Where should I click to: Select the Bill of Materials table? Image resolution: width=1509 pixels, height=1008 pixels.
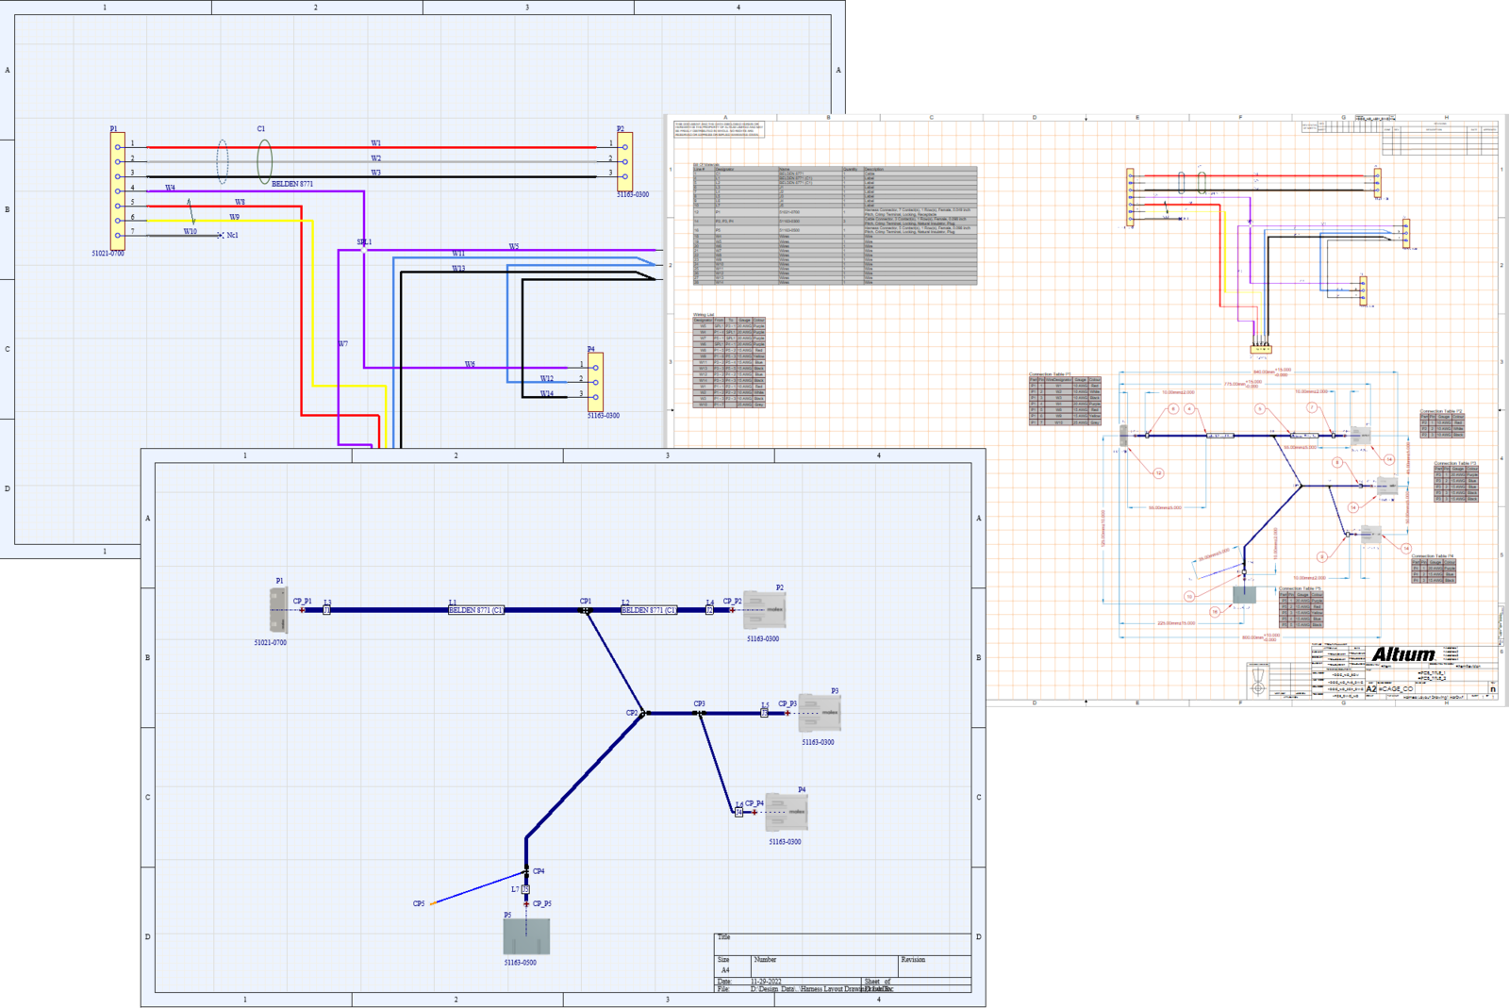coord(835,225)
